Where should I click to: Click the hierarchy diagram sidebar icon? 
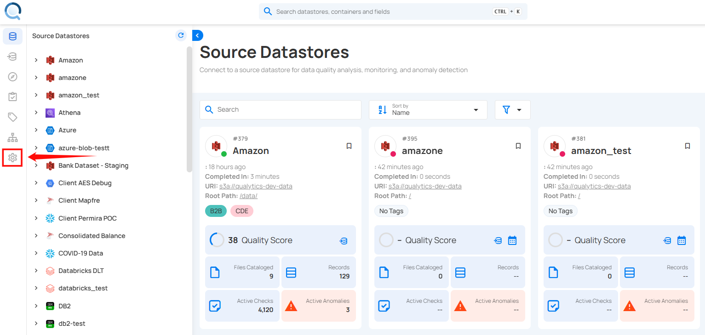point(12,137)
